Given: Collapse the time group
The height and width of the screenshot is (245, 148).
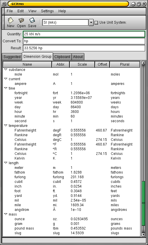Looking at the screenshot, I should coord(6,88).
